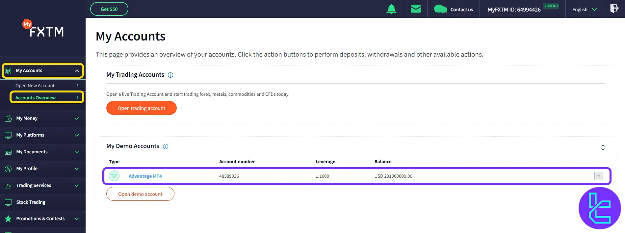Click the Open demo account button
The height and width of the screenshot is (233, 625).
tap(140, 194)
